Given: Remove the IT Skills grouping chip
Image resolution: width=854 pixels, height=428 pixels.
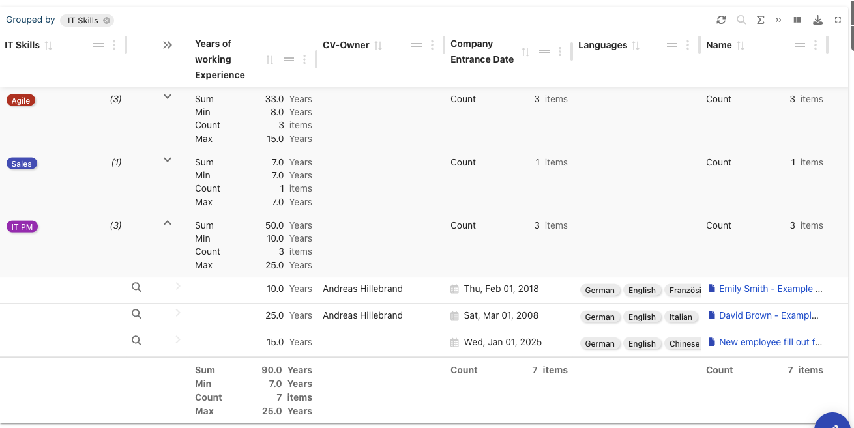Looking at the screenshot, I should pyautogui.click(x=107, y=21).
